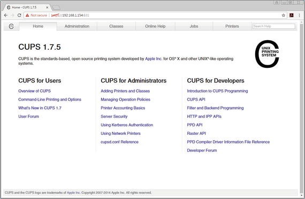The height and width of the screenshot is (199, 305).
Task: Open the Classes tab
Action: coord(116,26)
